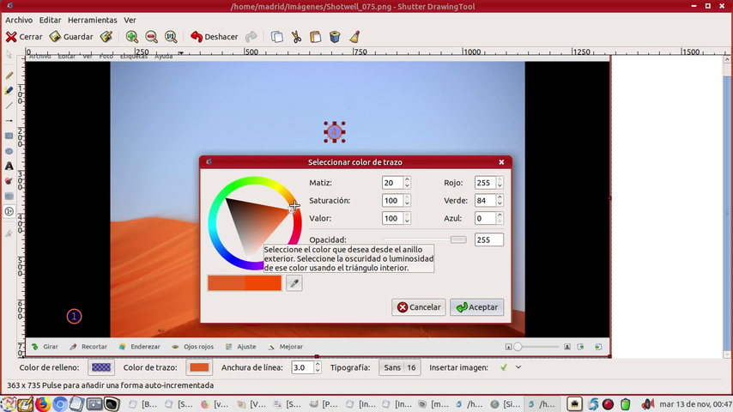Decrease Verde with stepper down arrow
733x412 pixels.
pyautogui.click(x=500, y=204)
